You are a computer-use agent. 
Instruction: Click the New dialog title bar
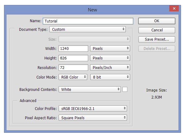coord(92,10)
